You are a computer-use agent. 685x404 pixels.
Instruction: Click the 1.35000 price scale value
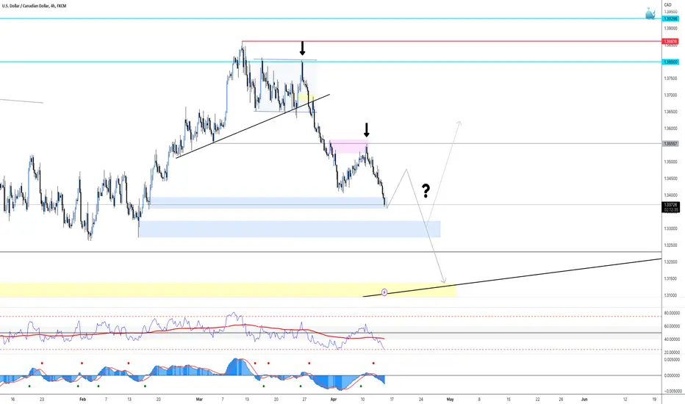(x=670, y=162)
